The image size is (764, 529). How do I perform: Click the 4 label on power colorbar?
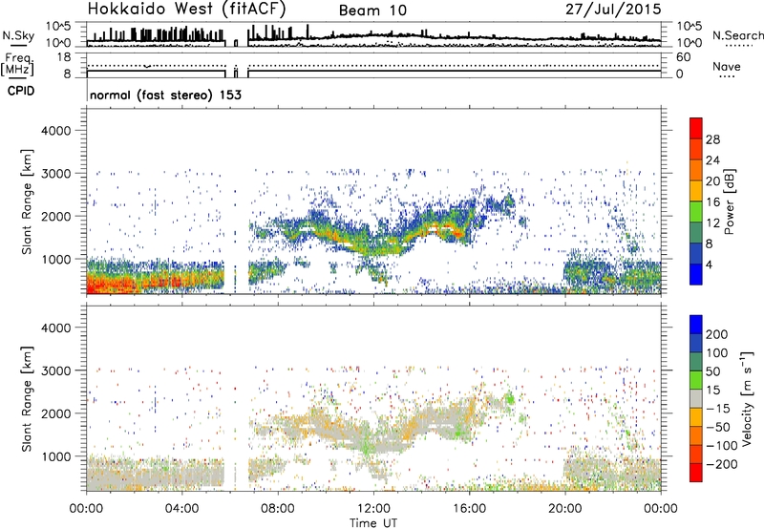709,264
